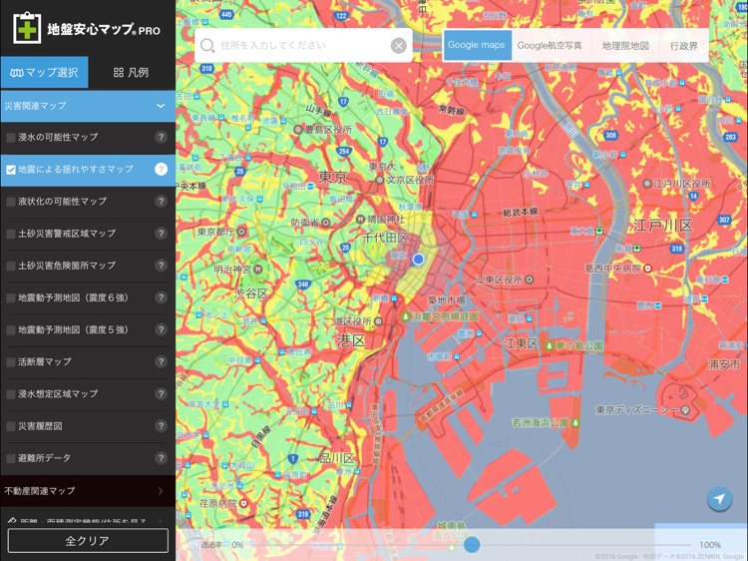Viewport: 748px width, 561px height.
Task: Enable 土砂災害警戒区域マップ checkbox
Action: tap(11, 234)
